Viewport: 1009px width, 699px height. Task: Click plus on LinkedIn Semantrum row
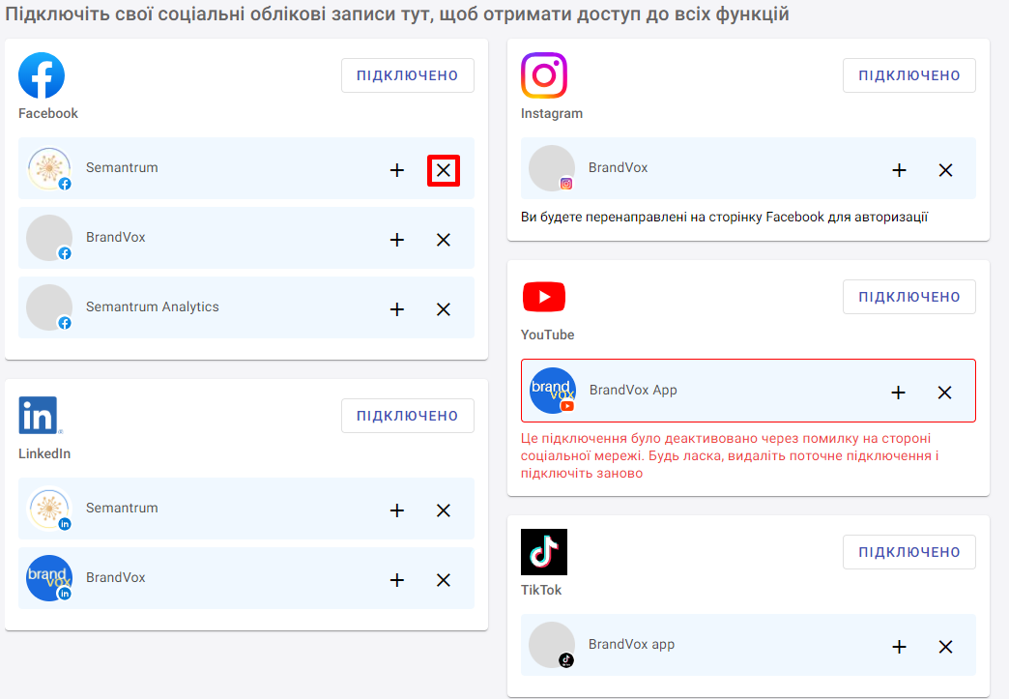(x=397, y=510)
